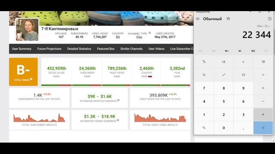Click the Film channel type link
This screenshot has width=275, height=154.
[x=139, y=37]
